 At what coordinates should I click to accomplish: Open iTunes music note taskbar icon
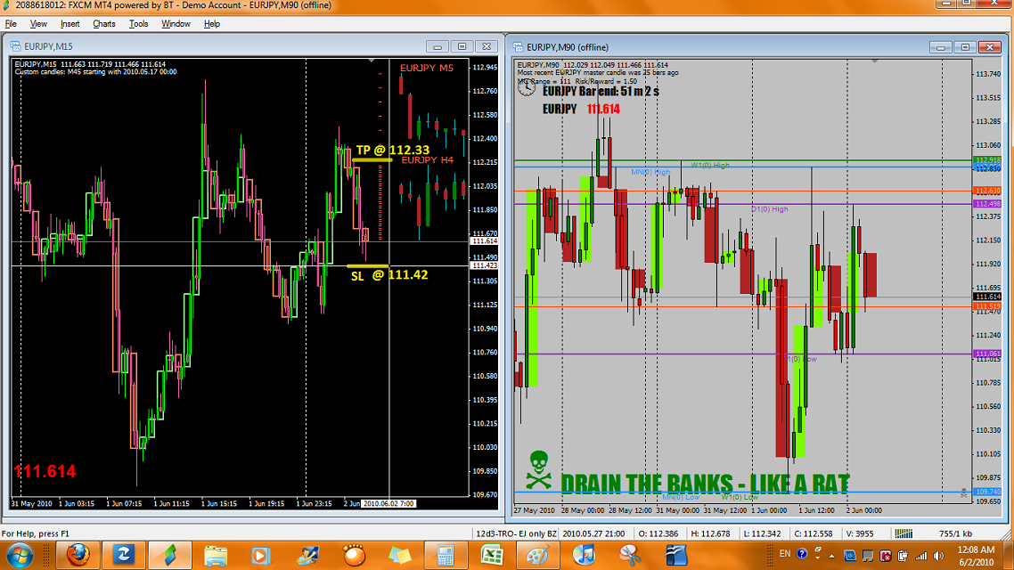tap(584, 555)
